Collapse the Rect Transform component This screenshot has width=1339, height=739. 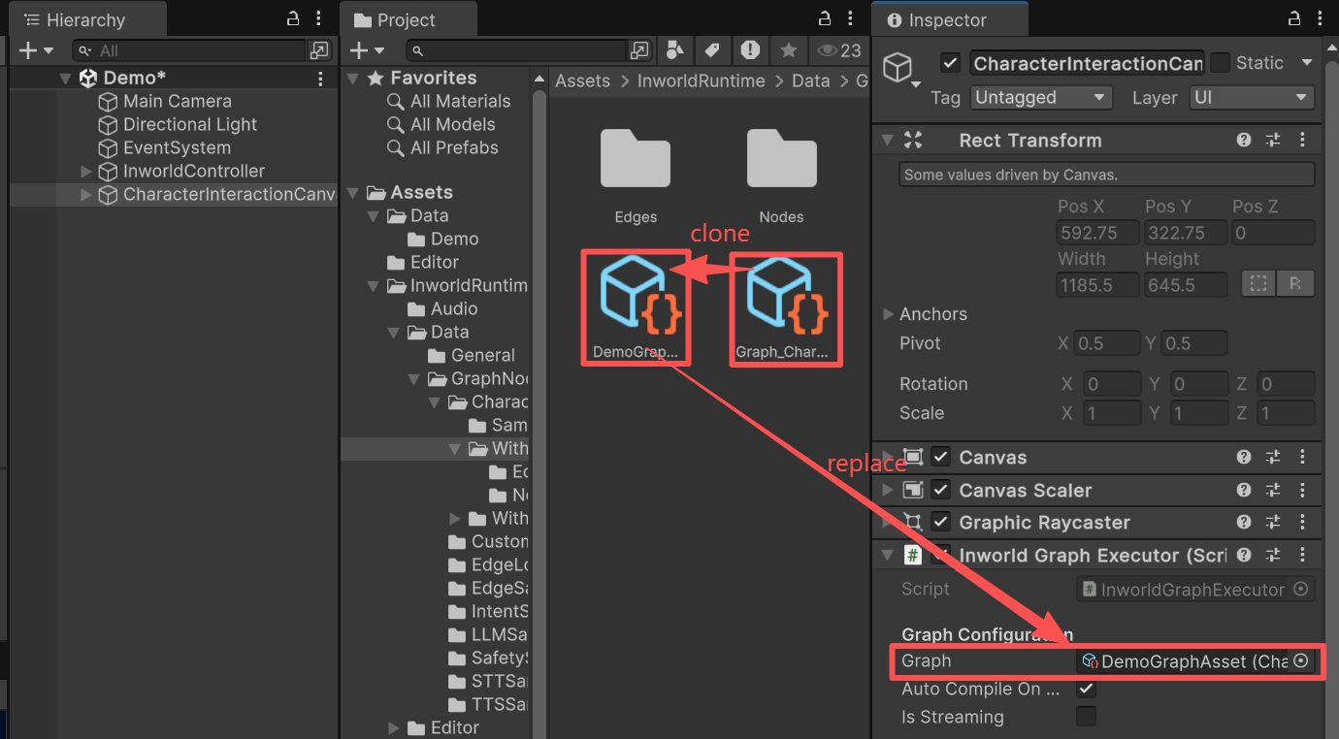coord(886,141)
